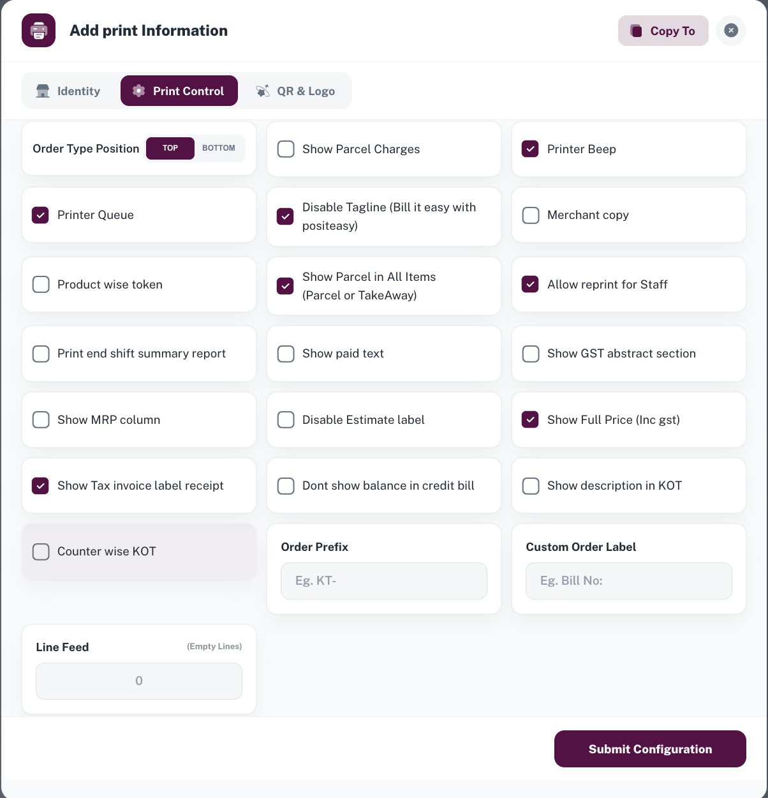Open the QR & Logo tab

[x=295, y=91]
